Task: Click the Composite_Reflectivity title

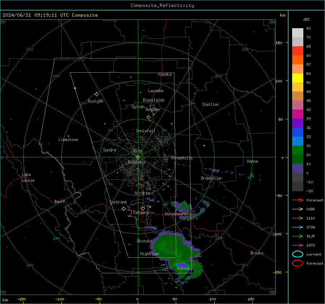Action: coord(162,5)
